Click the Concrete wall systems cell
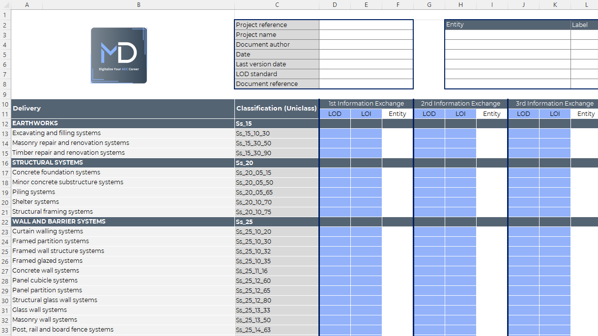The height and width of the screenshot is (336, 598). click(122, 271)
